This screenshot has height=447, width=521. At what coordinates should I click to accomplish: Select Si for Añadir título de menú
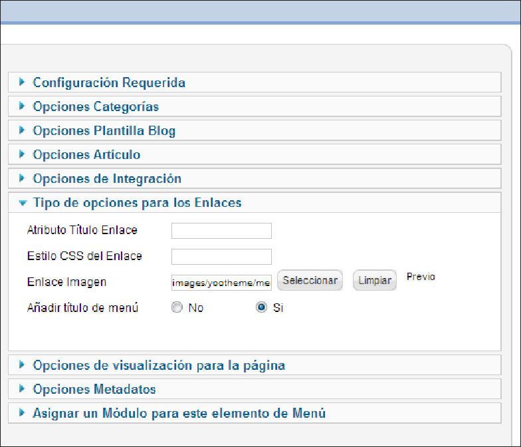click(262, 307)
